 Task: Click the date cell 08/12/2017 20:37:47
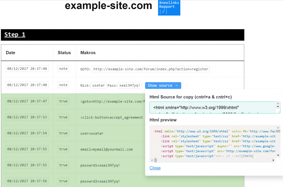[27, 101]
